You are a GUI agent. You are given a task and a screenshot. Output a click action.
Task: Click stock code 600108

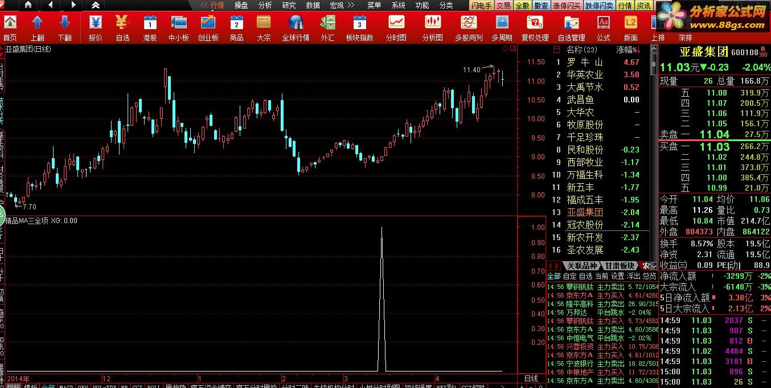[x=745, y=52]
